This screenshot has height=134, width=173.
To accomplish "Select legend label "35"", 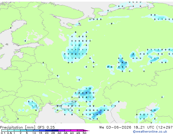I will (65, 133).
